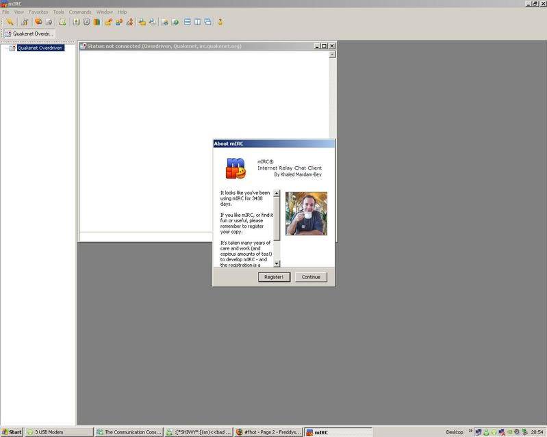Click the system clock showing 20:54
Image resolution: width=547 pixels, height=437 pixels.
click(x=537, y=432)
